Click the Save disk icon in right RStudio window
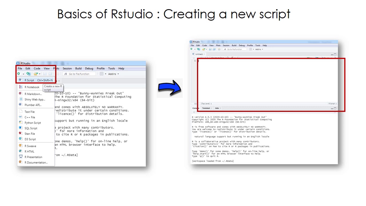The image size is (366, 206). (x=210, y=49)
